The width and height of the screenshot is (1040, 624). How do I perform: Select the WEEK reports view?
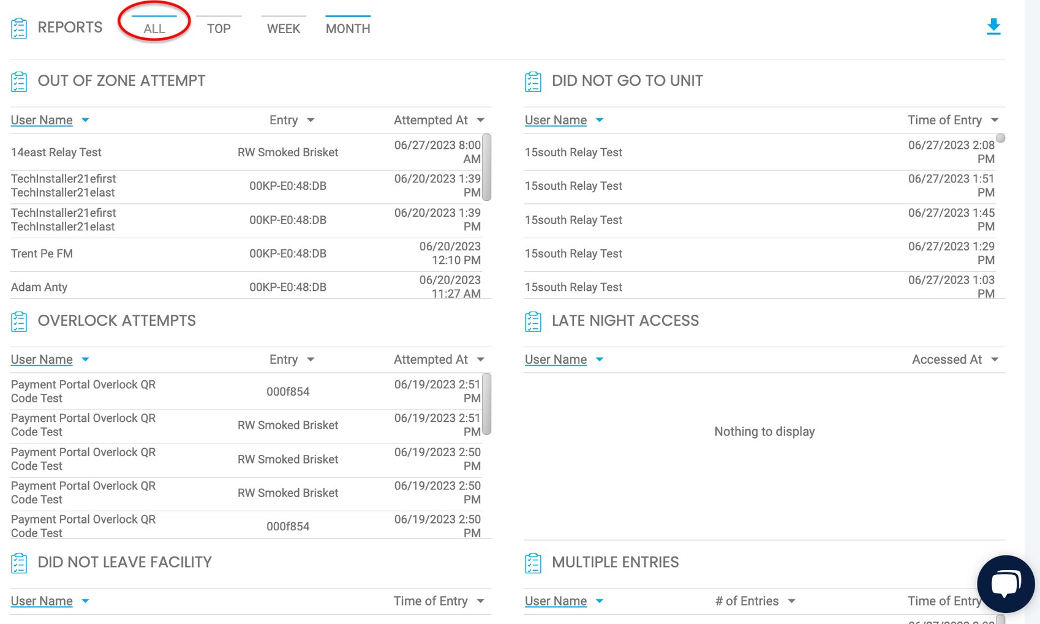283,28
